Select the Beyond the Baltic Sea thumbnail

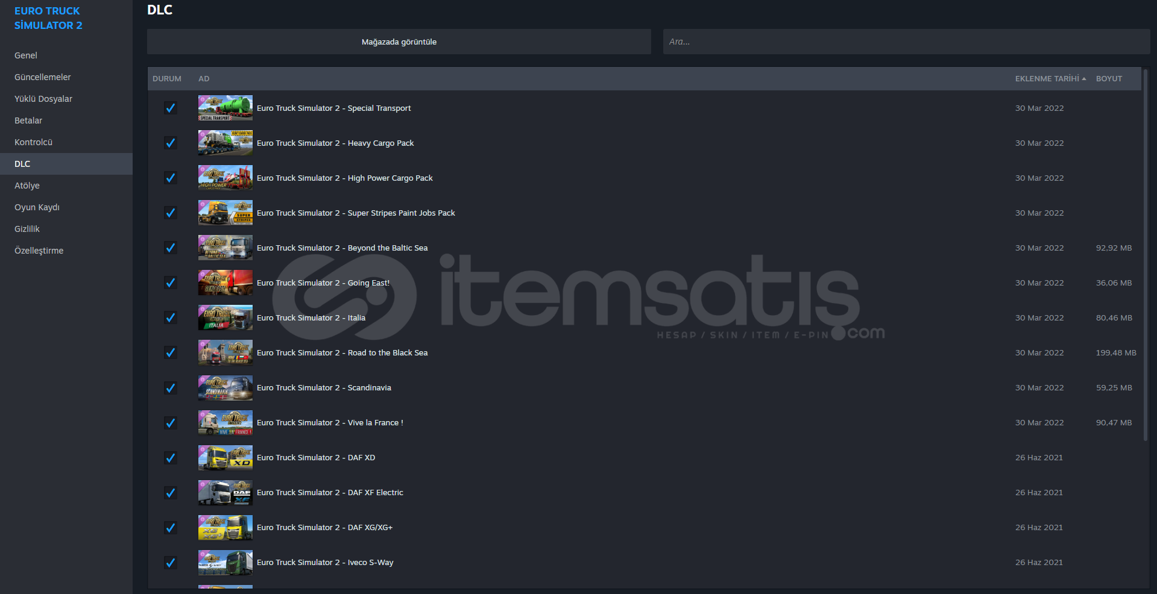[x=225, y=248]
